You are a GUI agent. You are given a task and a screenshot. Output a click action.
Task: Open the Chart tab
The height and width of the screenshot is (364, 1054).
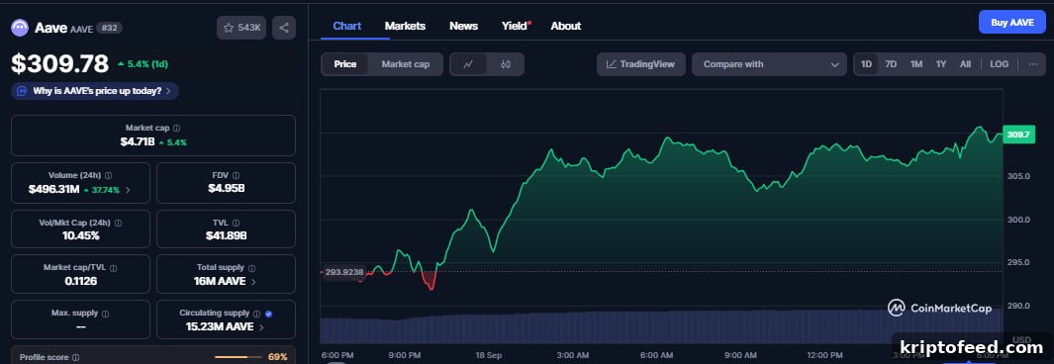pos(346,26)
